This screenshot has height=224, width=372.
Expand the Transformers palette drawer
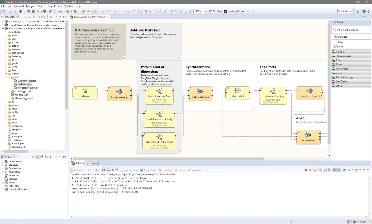pyautogui.click(x=351, y=69)
